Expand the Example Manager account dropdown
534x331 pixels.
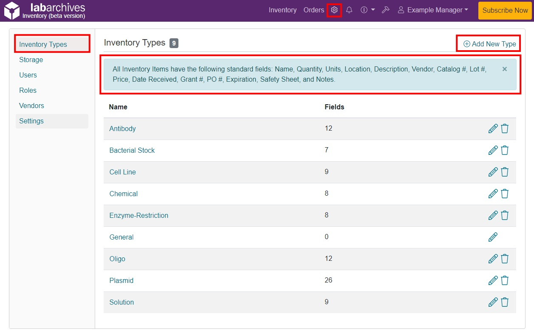point(432,10)
